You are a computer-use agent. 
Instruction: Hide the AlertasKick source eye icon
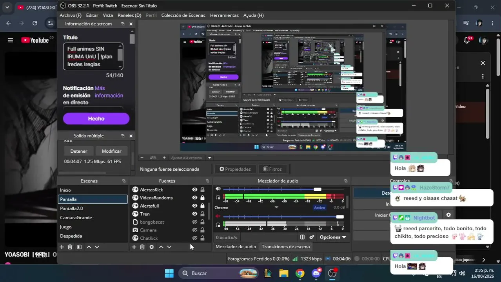point(194,190)
